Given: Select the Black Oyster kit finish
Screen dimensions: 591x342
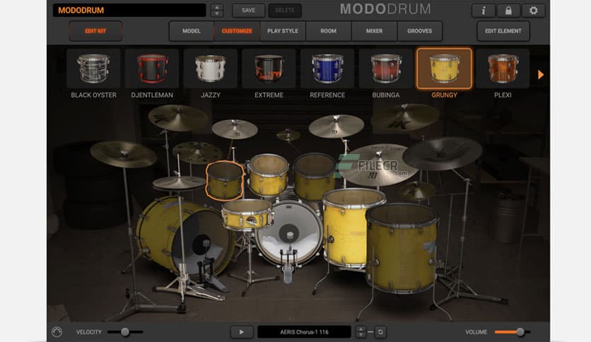Looking at the screenshot, I should (93, 68).
